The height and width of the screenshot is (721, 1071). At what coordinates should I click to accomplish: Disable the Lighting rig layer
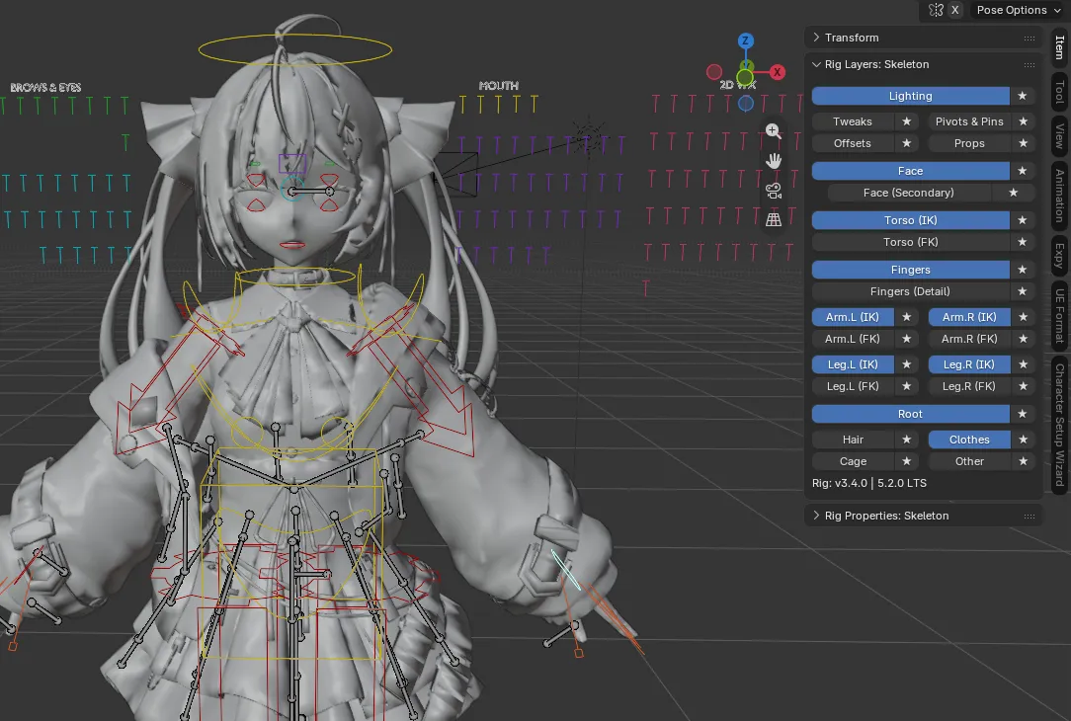911,96
